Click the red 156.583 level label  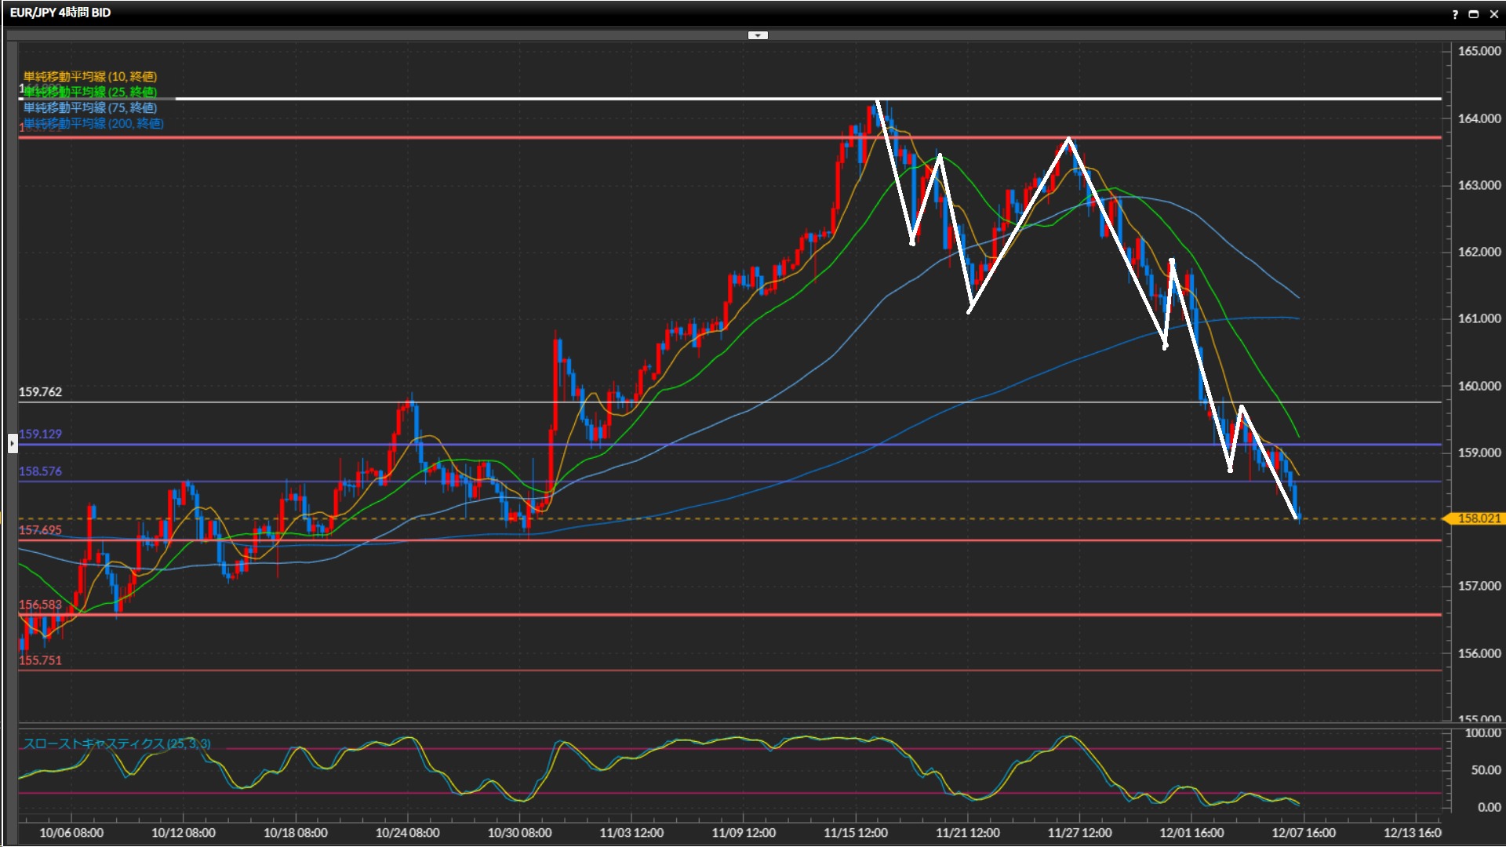click(40, 605)
